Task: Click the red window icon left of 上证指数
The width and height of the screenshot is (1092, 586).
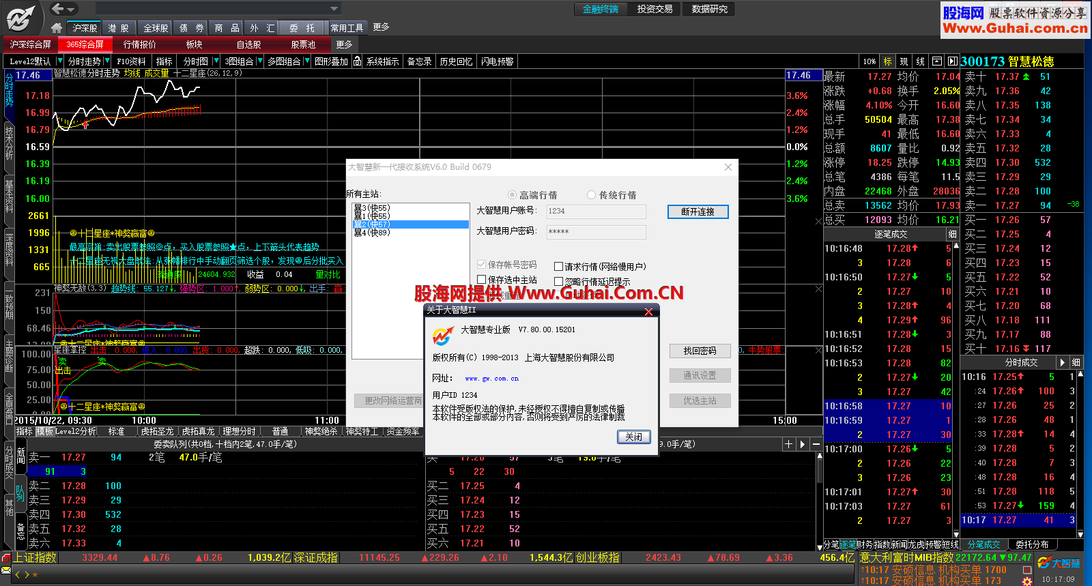Action: (6, 557)
